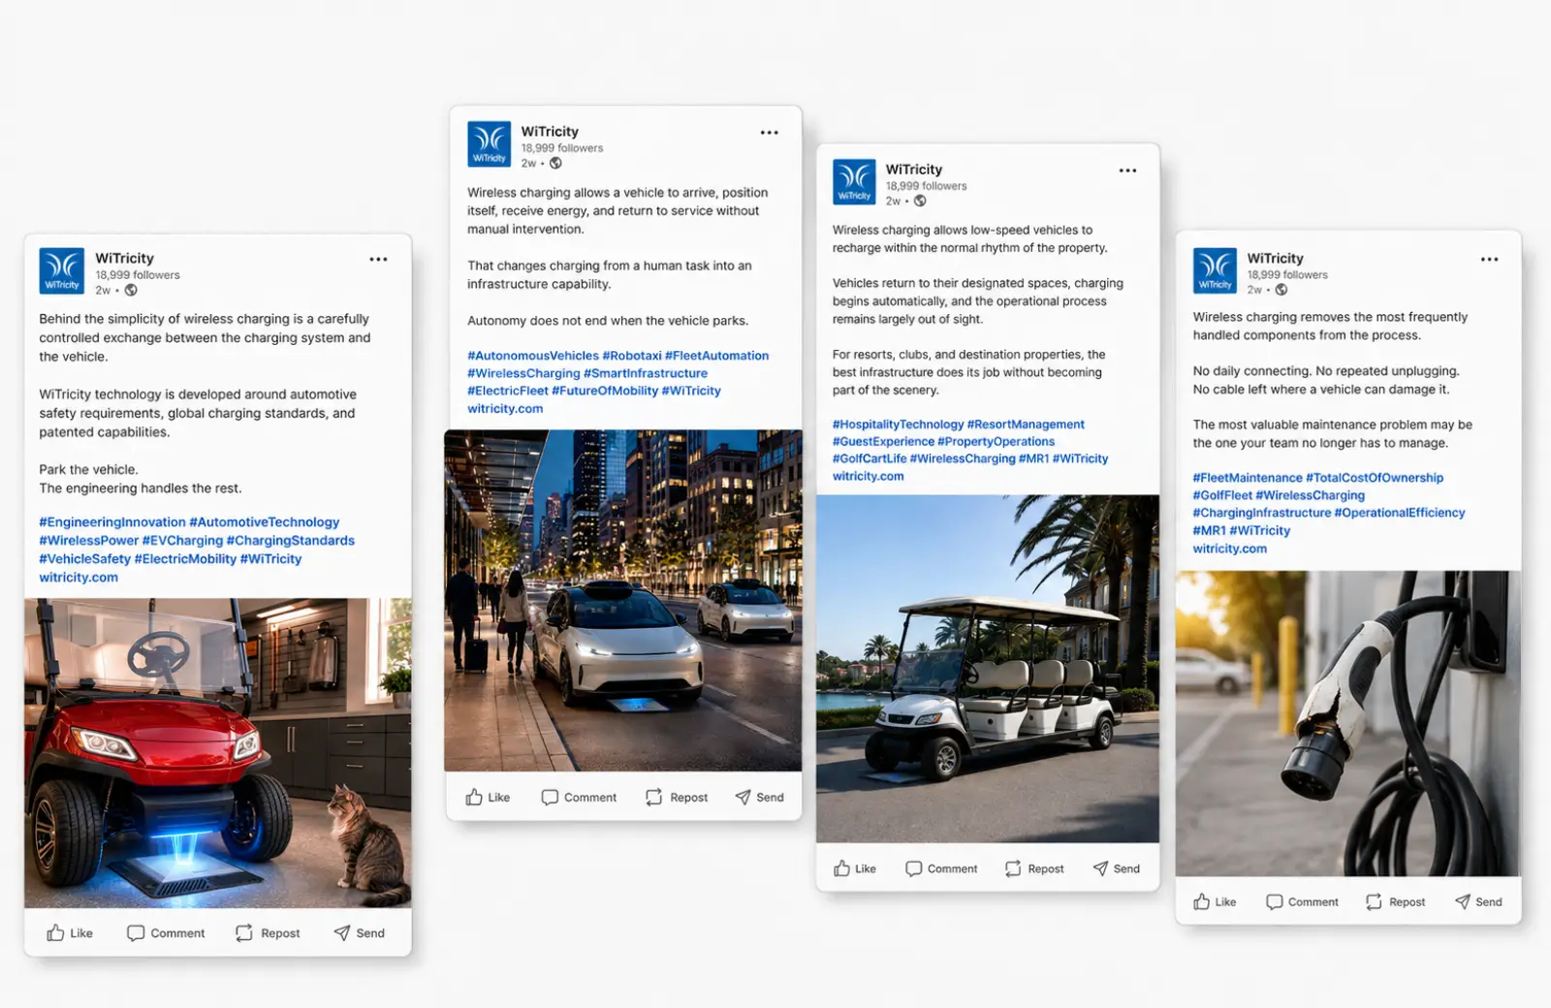Open WiTricity name on damaged cable post
This screenshot has width=1551, height=1008.
(x=1275, y=258)
